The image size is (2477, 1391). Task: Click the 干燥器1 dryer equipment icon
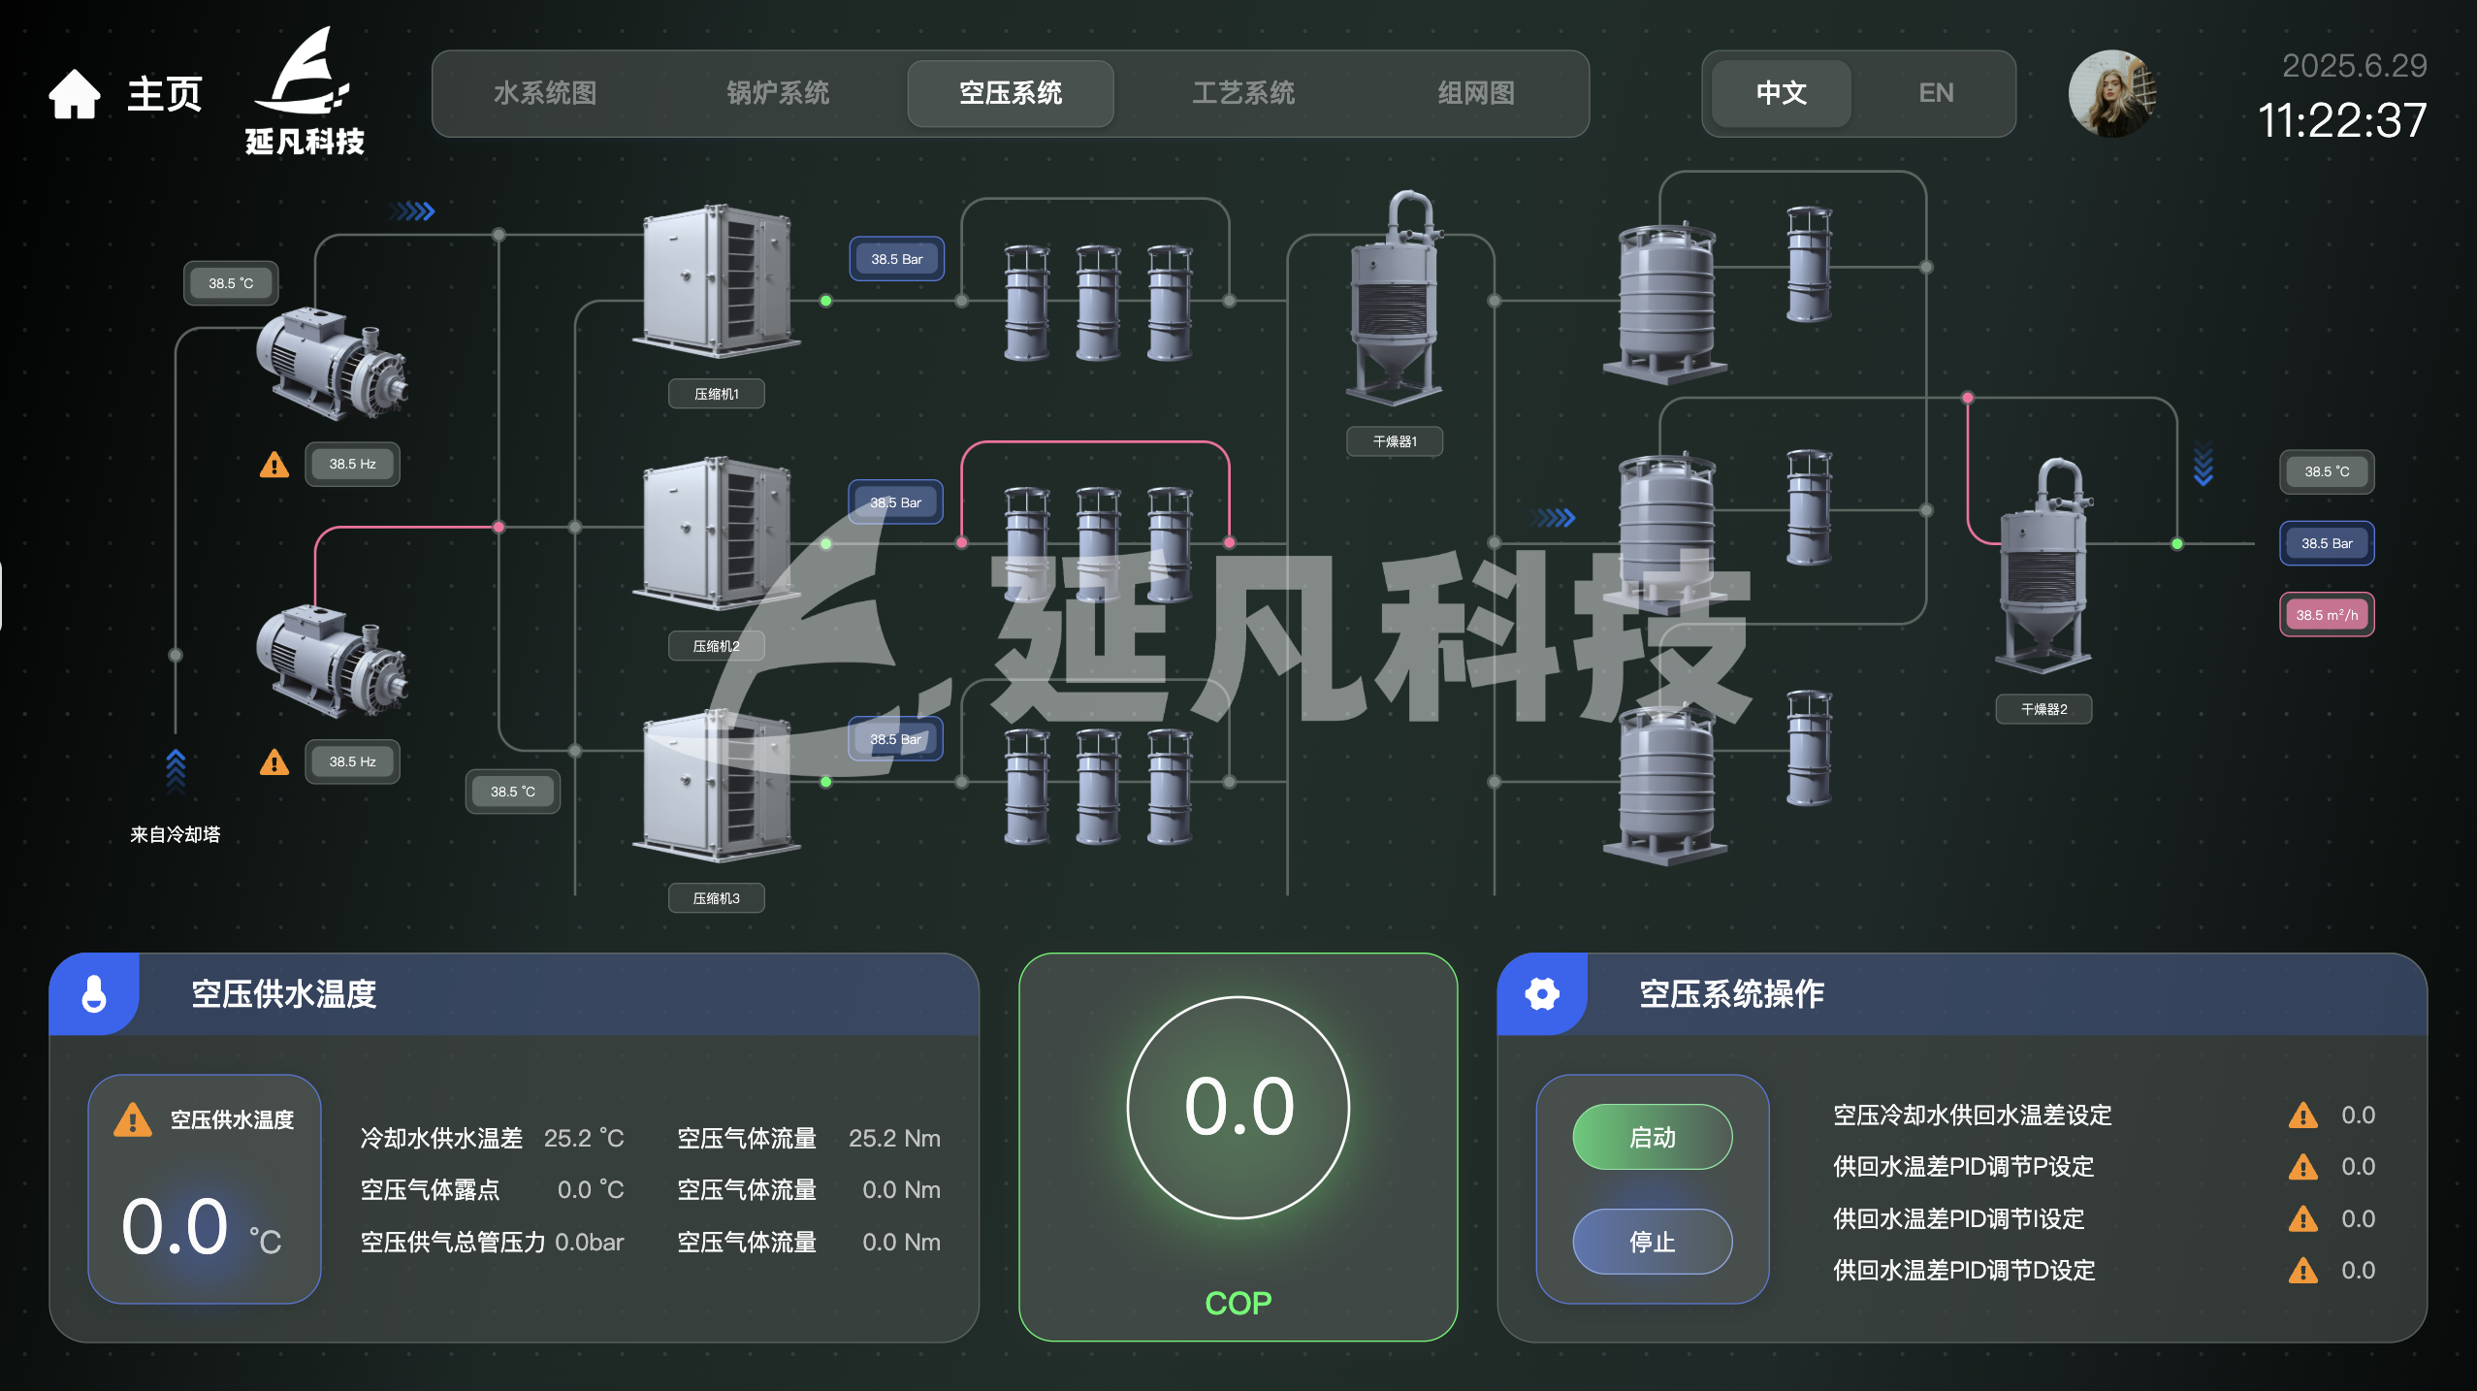coord(1395,298)
